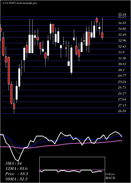The width and height of the screenshot is (131, 183).
Task: Select the 27.11 price axis label
Action: pyautogui.click(x=122, y=105)
